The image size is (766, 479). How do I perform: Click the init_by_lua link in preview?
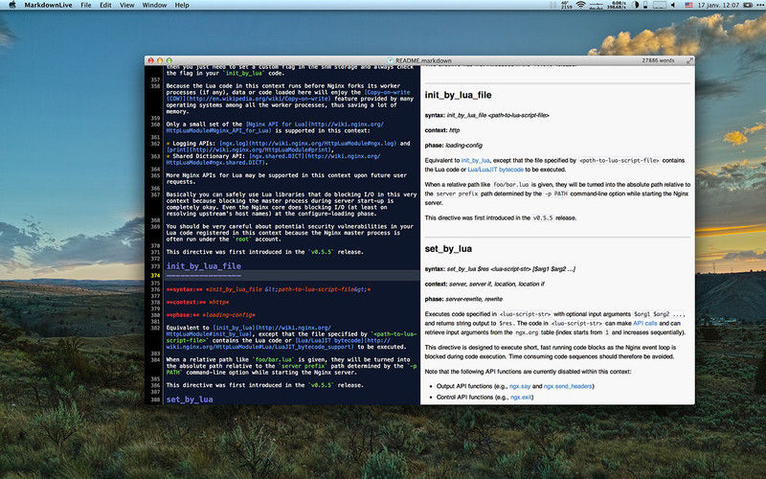click(475, 160)
